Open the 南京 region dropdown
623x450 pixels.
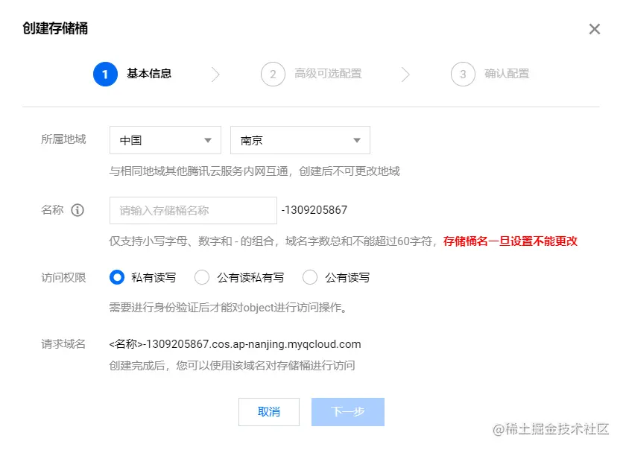[x=300, y=140]
